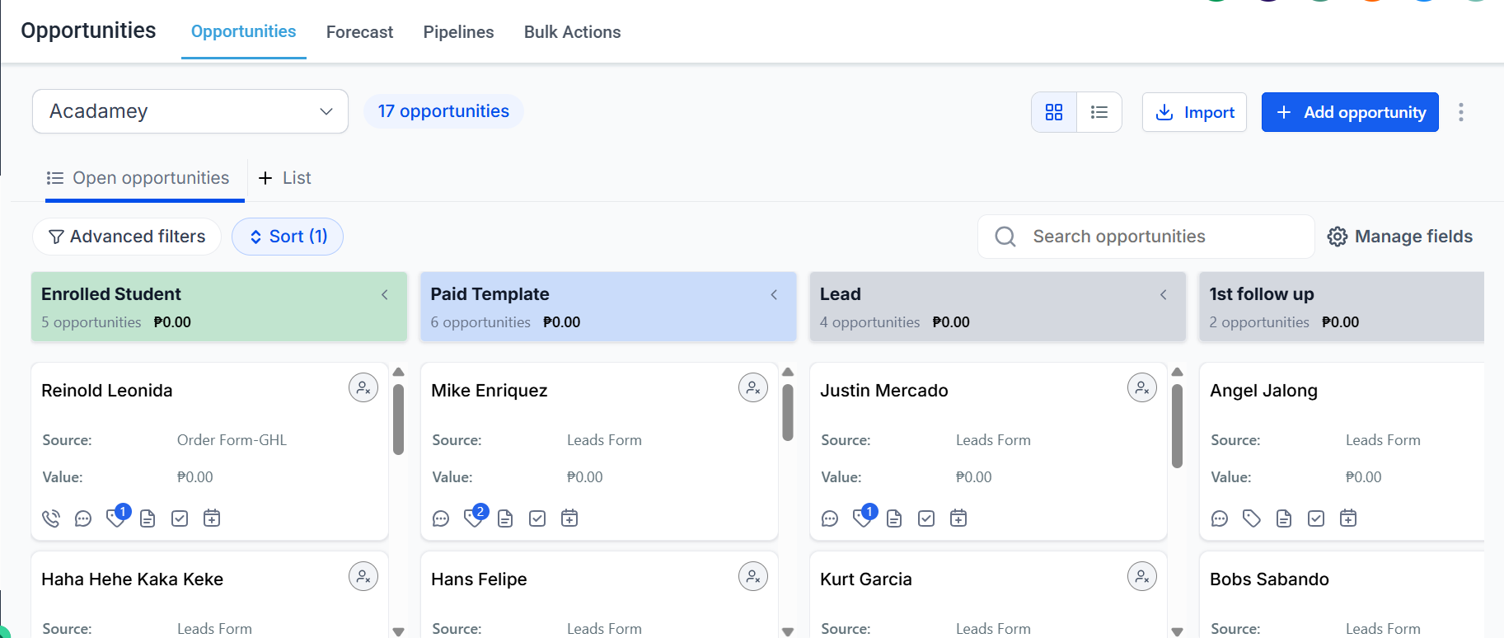The height and width of the screenshot is (638, 1504).
Task: Open tags icon on Angel Jalong card
Action: (x=1252, y=518)
